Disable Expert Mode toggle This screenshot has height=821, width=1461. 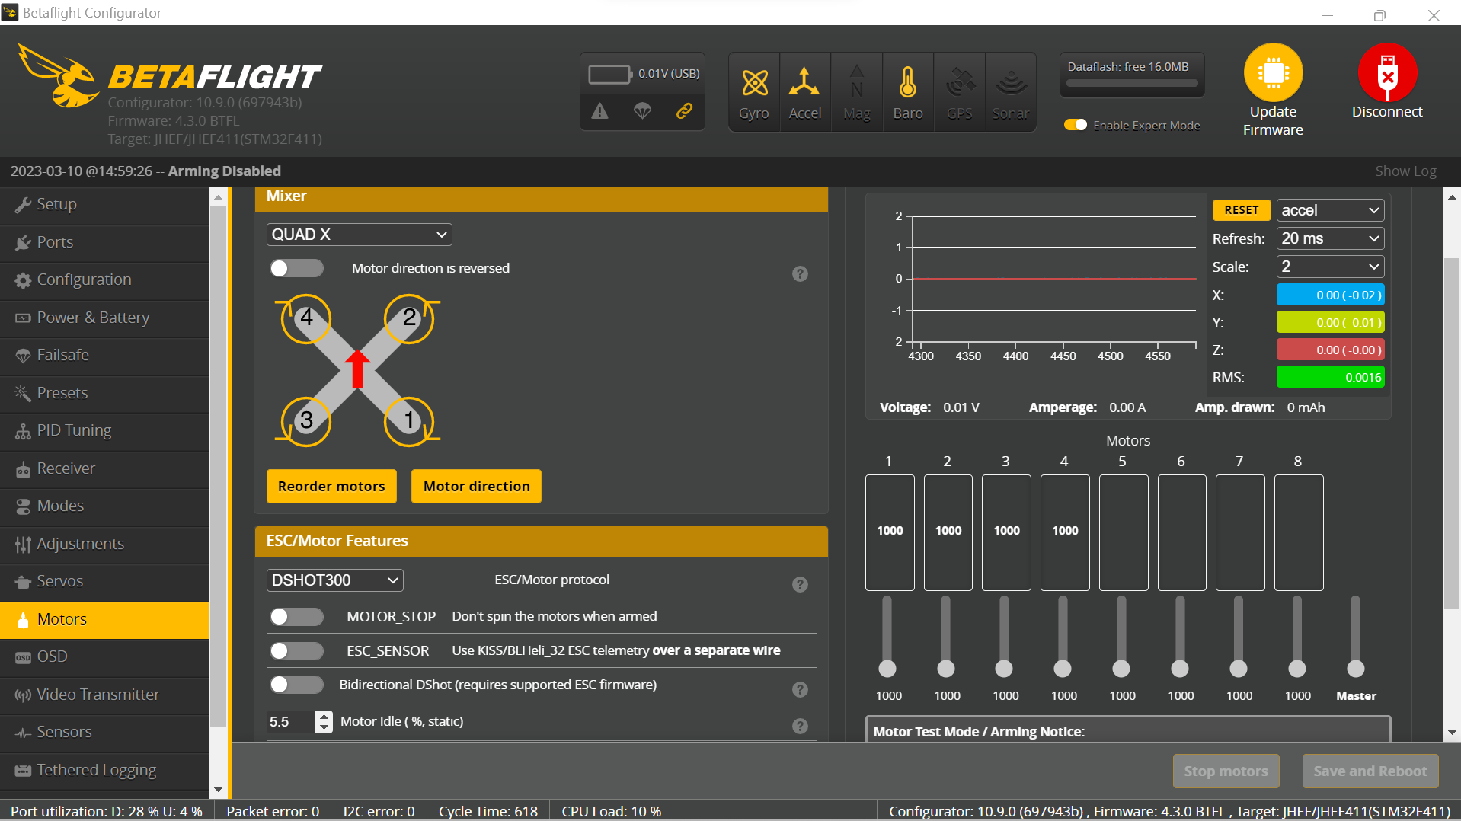[1076, 125]
